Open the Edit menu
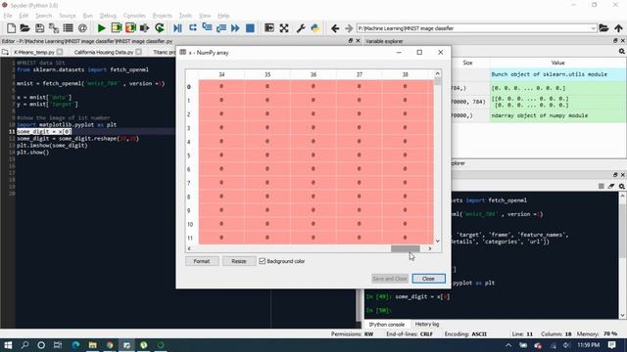Screen dimensions: 627x352 24,16
